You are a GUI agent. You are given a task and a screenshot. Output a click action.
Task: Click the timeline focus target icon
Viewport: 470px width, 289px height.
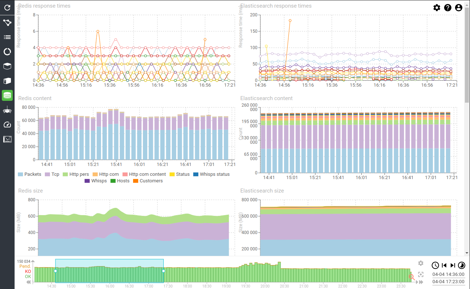[421, 274]
